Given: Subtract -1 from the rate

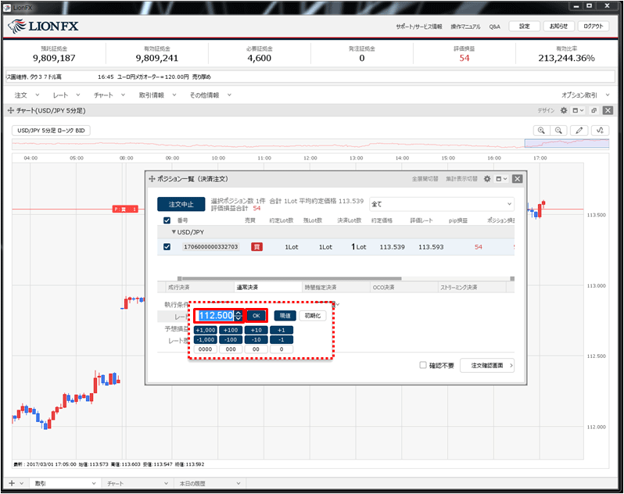Looking at the screenshot, I should point(282,340).
